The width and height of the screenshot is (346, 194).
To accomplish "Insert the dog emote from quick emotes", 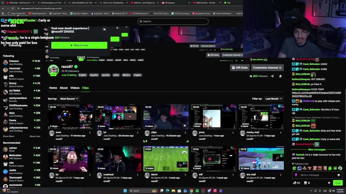I will coord(310,168).
